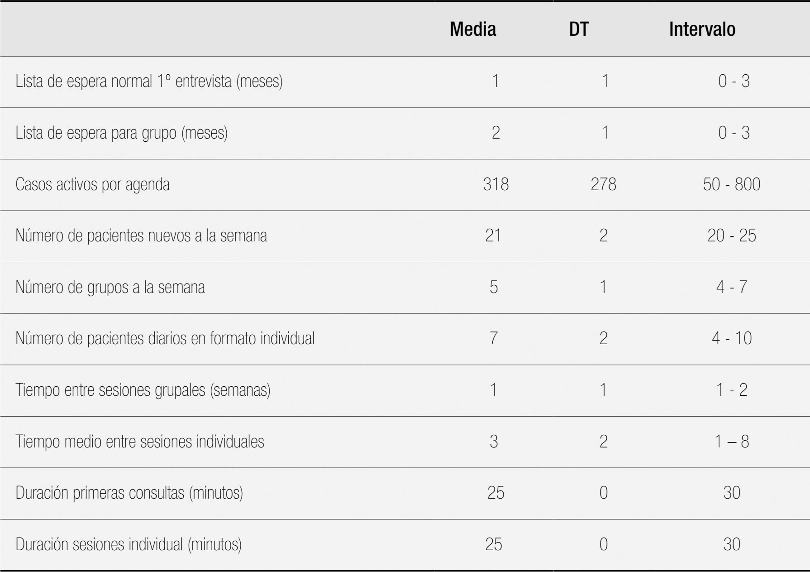Click the interval '20 - 25'
The image size is (810, 572).
coord(732,236)
